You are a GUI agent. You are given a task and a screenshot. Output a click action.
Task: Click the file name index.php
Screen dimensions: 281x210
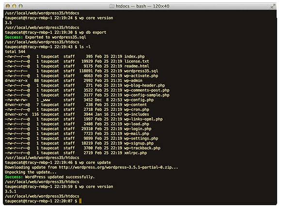[134, 57]
